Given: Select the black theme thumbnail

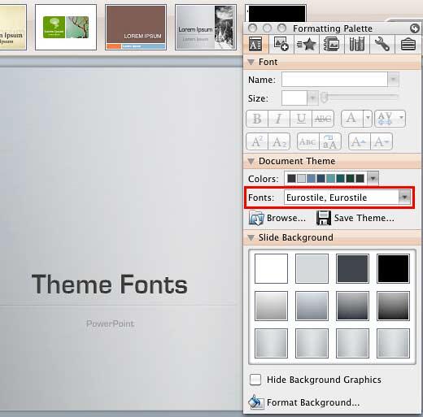Looking at the screenshot, I should coord(276,13).
